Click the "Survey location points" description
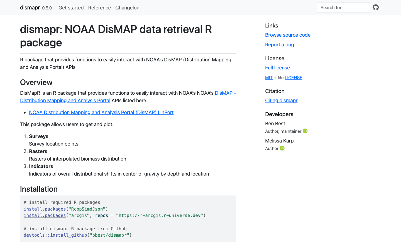Screen dimensions: 401x250 (53, 144)
